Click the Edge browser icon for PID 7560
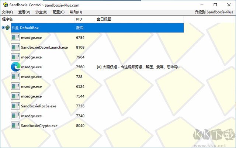Viewport: 236px width, 148px height. pos(15,67)
